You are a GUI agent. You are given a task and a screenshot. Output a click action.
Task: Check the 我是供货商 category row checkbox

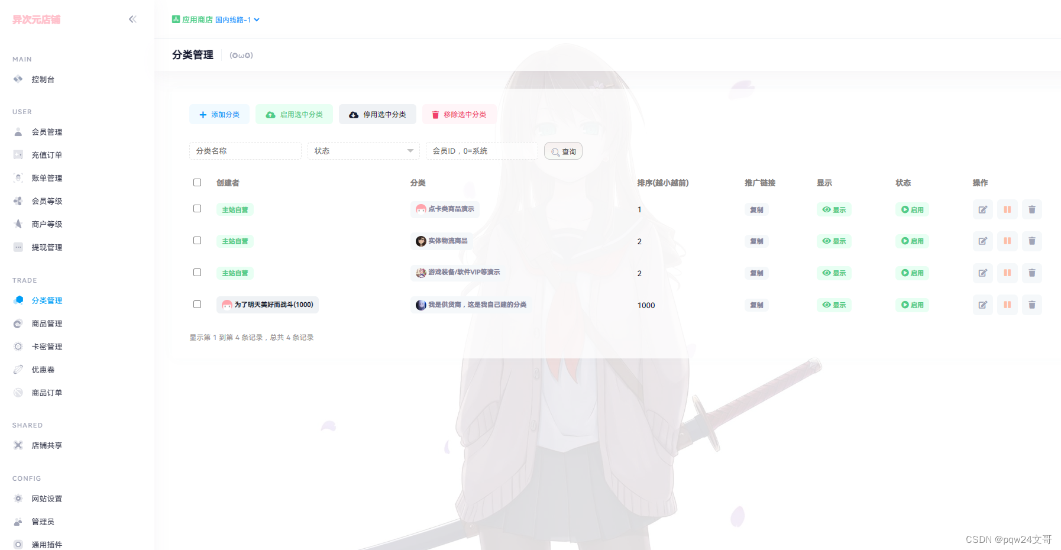tap(197, 304)
